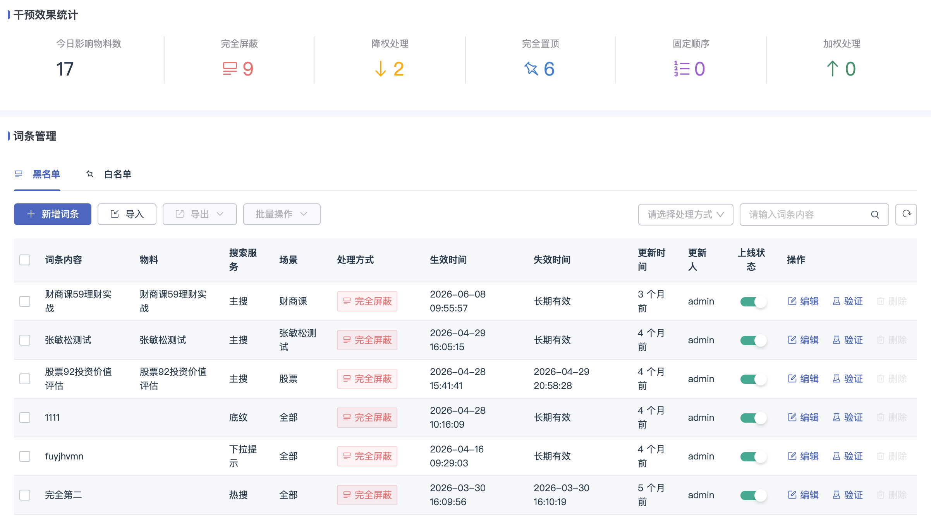Click the 黑名单 tab's block icon
Image resolution: width=931 pixels, height=516 pixels.
coord(19,174)
